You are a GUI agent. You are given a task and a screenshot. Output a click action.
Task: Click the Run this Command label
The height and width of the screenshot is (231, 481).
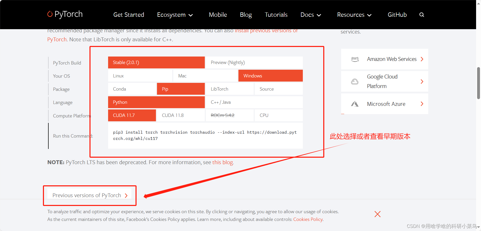point(73,136)
